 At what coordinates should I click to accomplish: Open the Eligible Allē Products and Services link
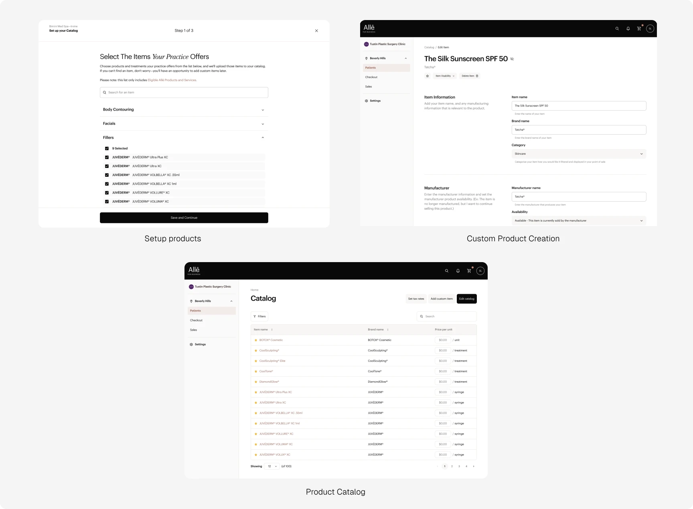pos(172,80)
